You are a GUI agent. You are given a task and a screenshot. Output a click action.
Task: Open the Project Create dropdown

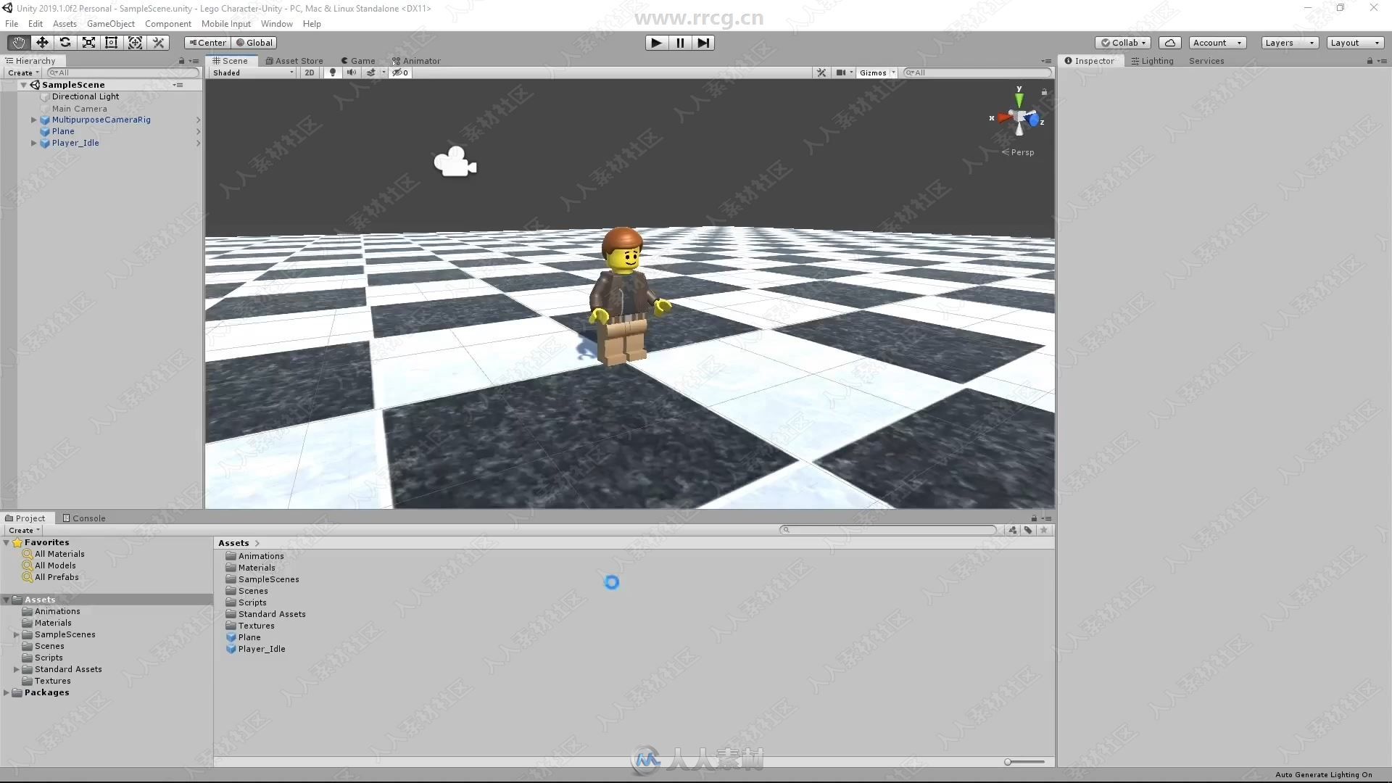24,530
